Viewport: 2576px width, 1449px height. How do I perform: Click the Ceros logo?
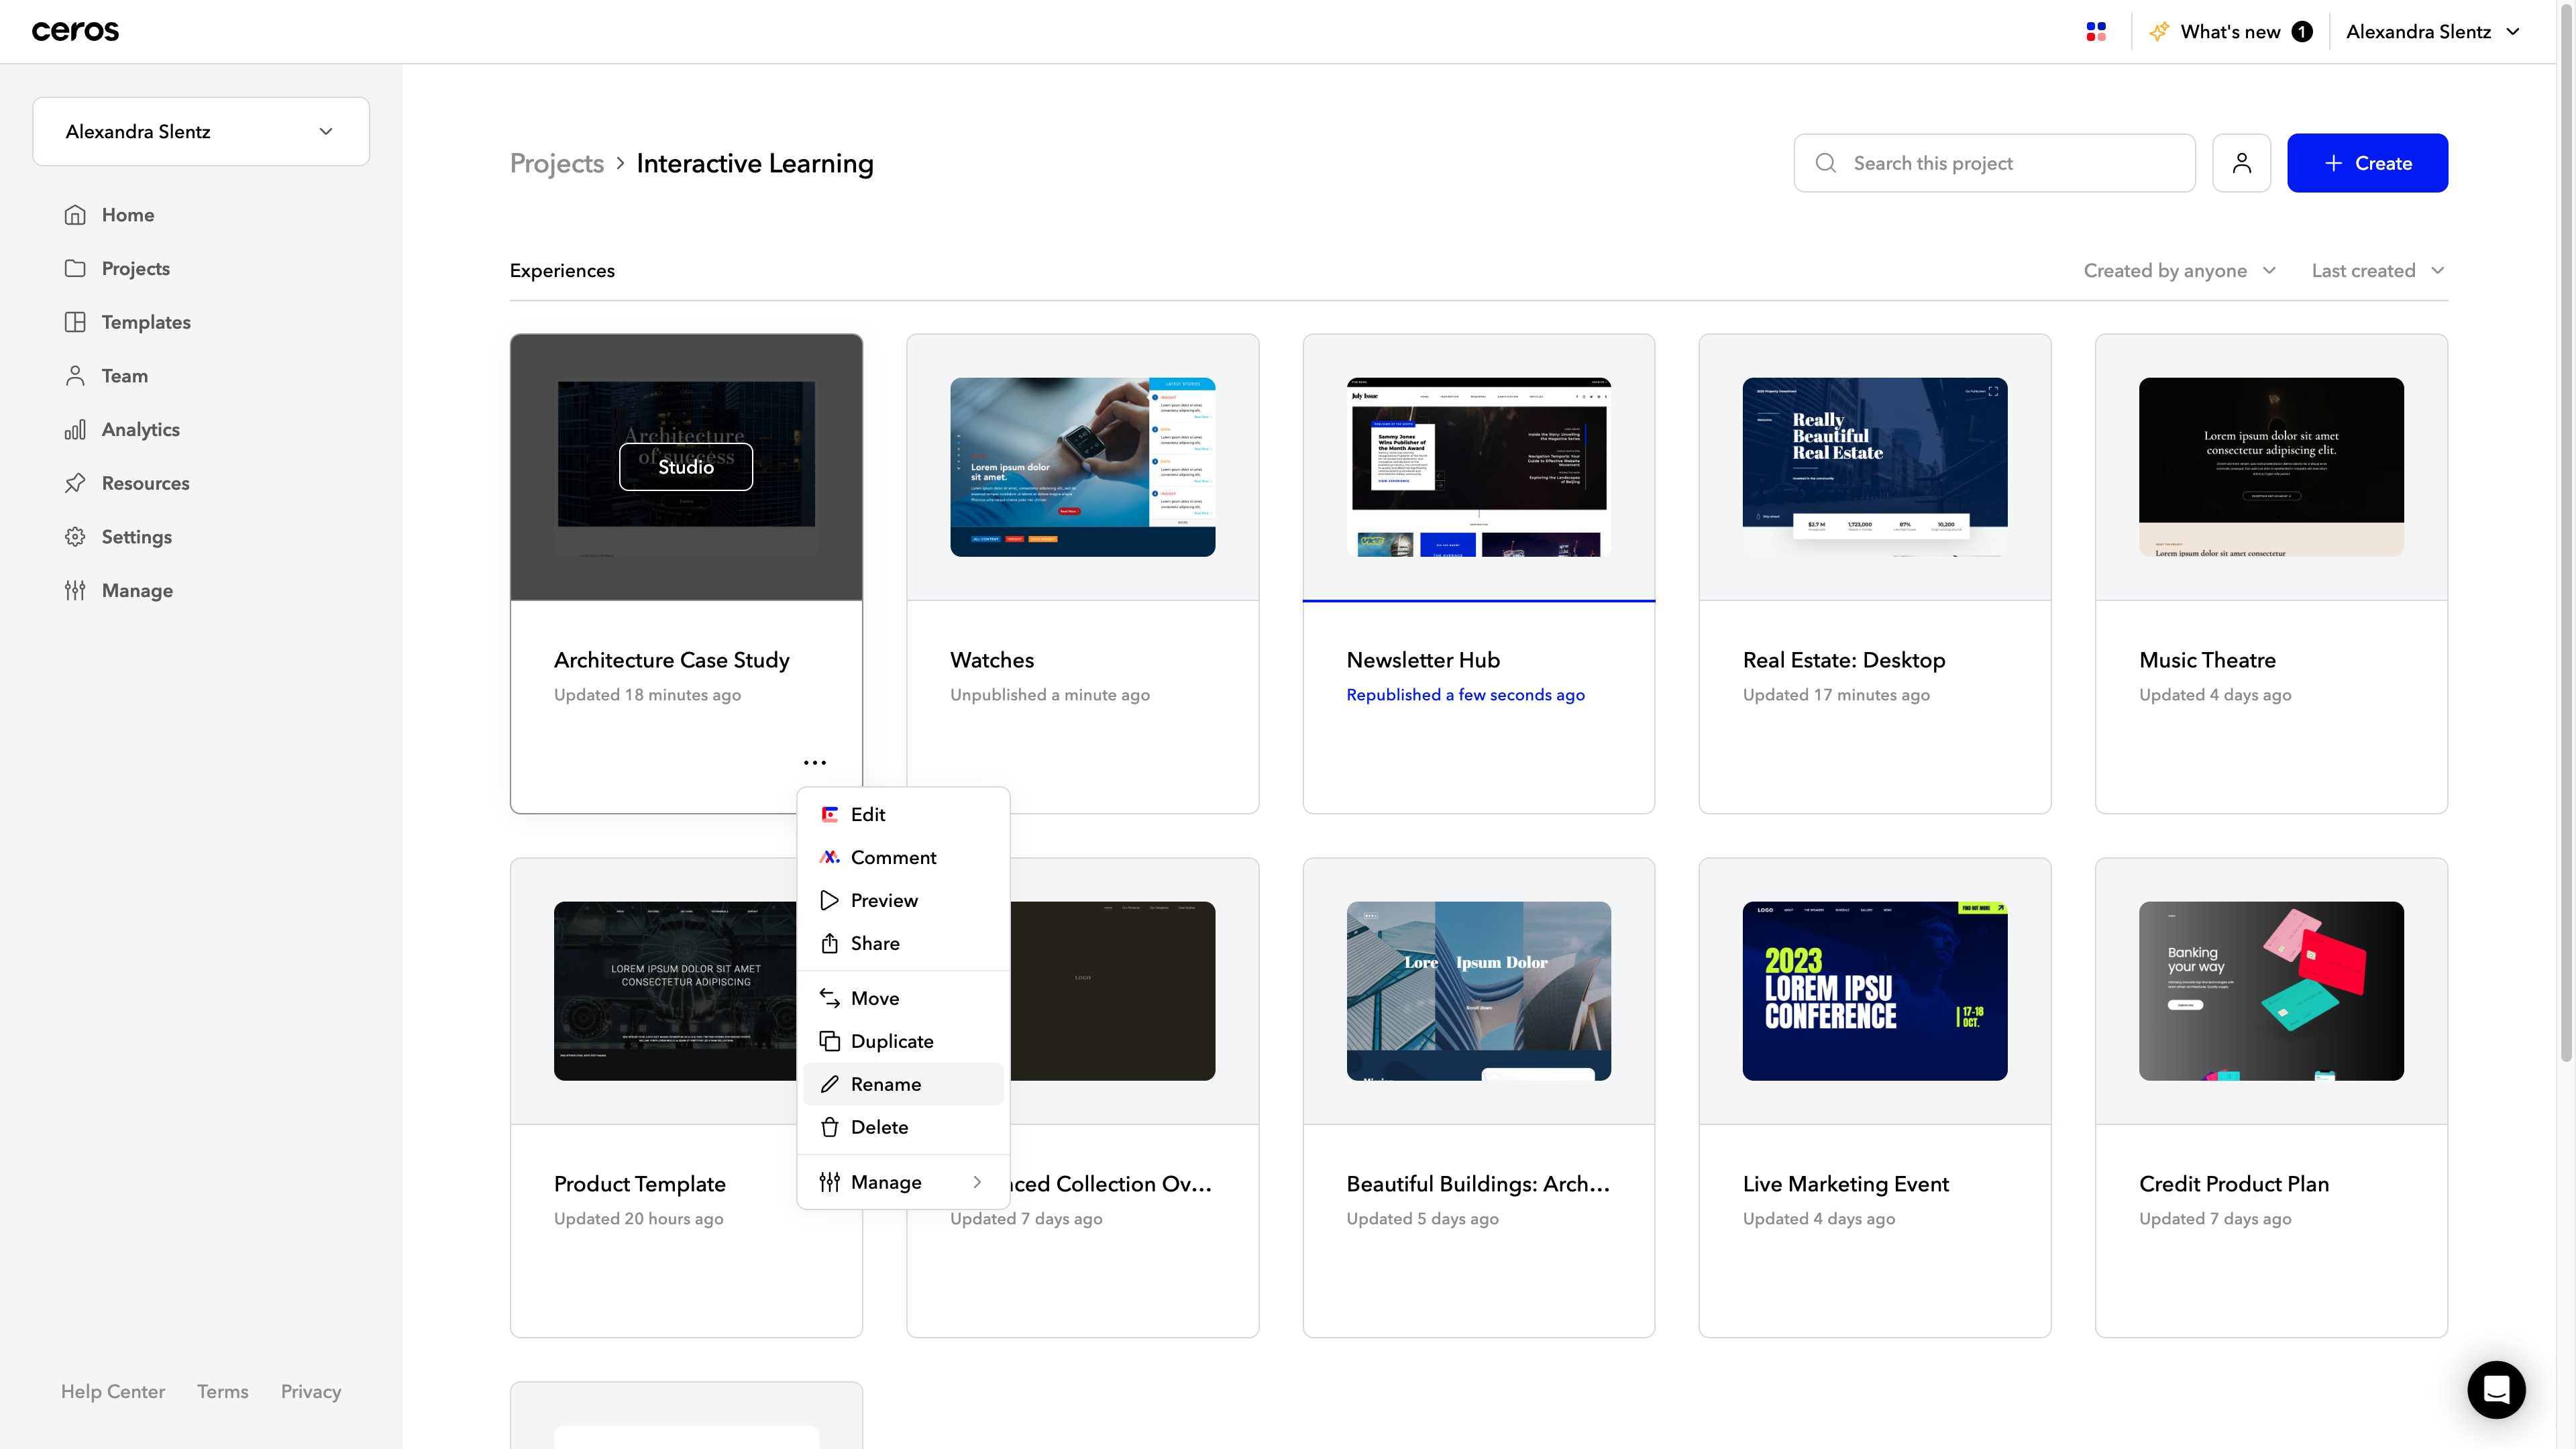[75, 32]
